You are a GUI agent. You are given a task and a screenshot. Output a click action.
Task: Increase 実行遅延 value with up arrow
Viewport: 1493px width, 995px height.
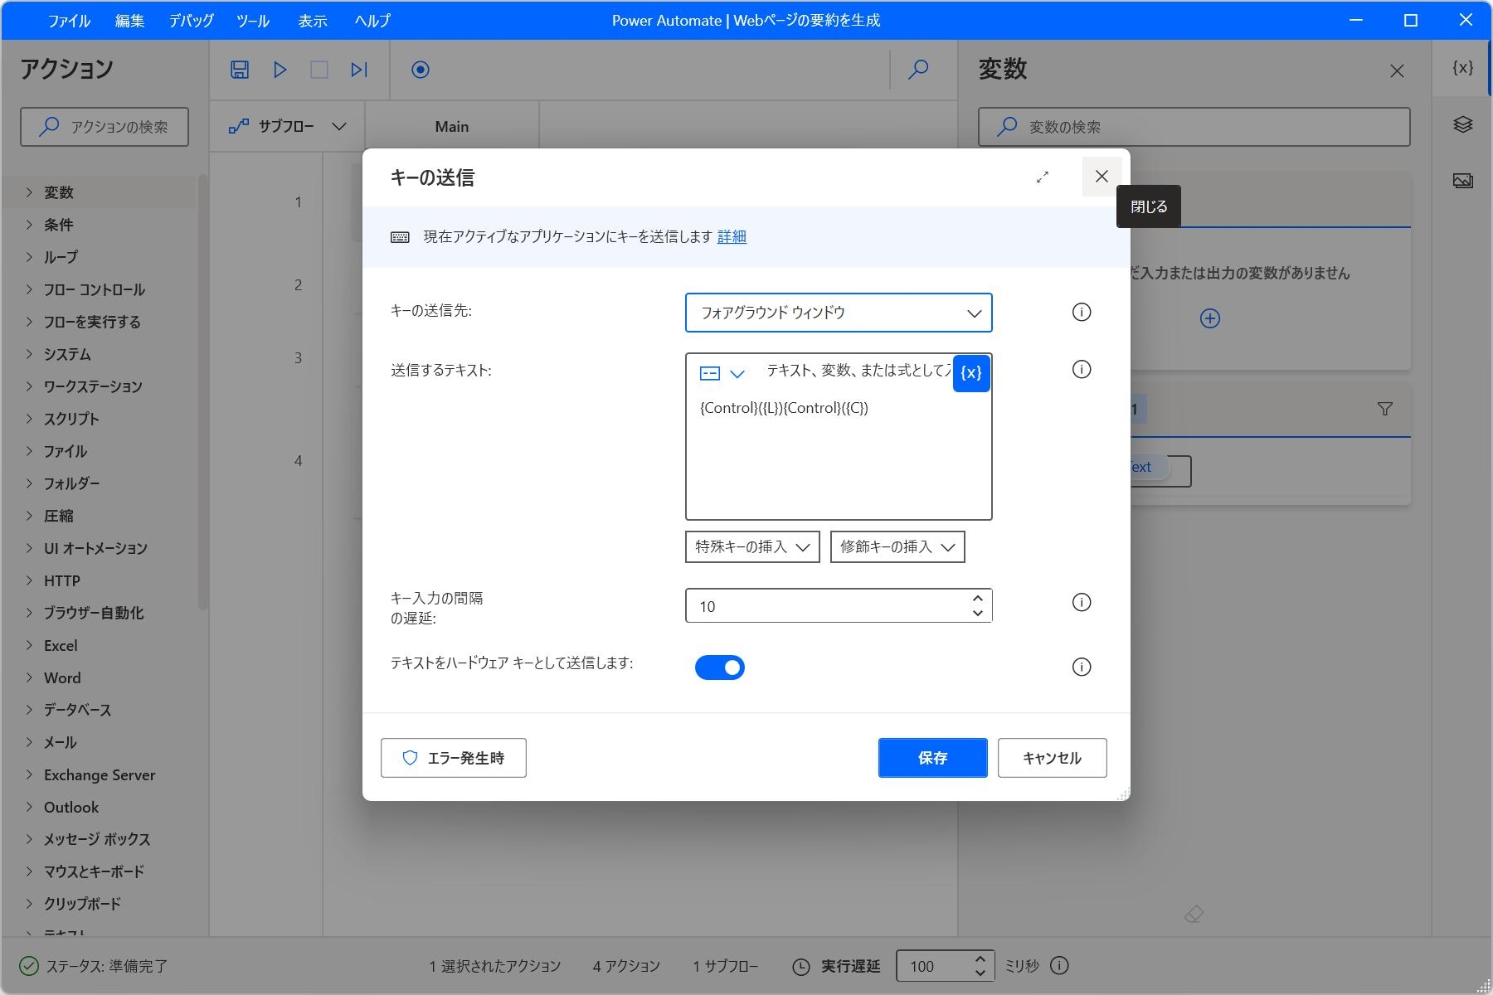click(980, 959)
